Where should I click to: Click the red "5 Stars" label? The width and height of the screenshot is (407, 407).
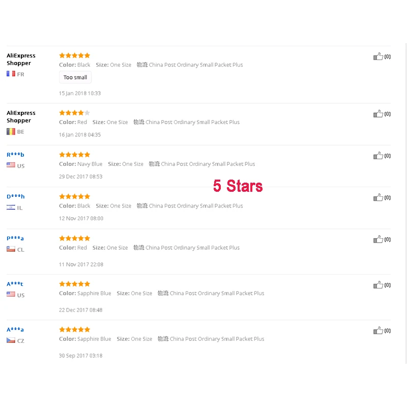point(238,186)
